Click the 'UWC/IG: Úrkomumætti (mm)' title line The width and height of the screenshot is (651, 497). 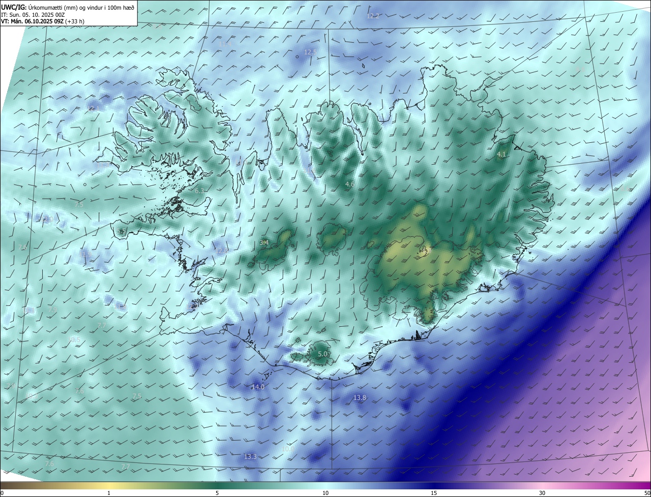tap(68, 7)
